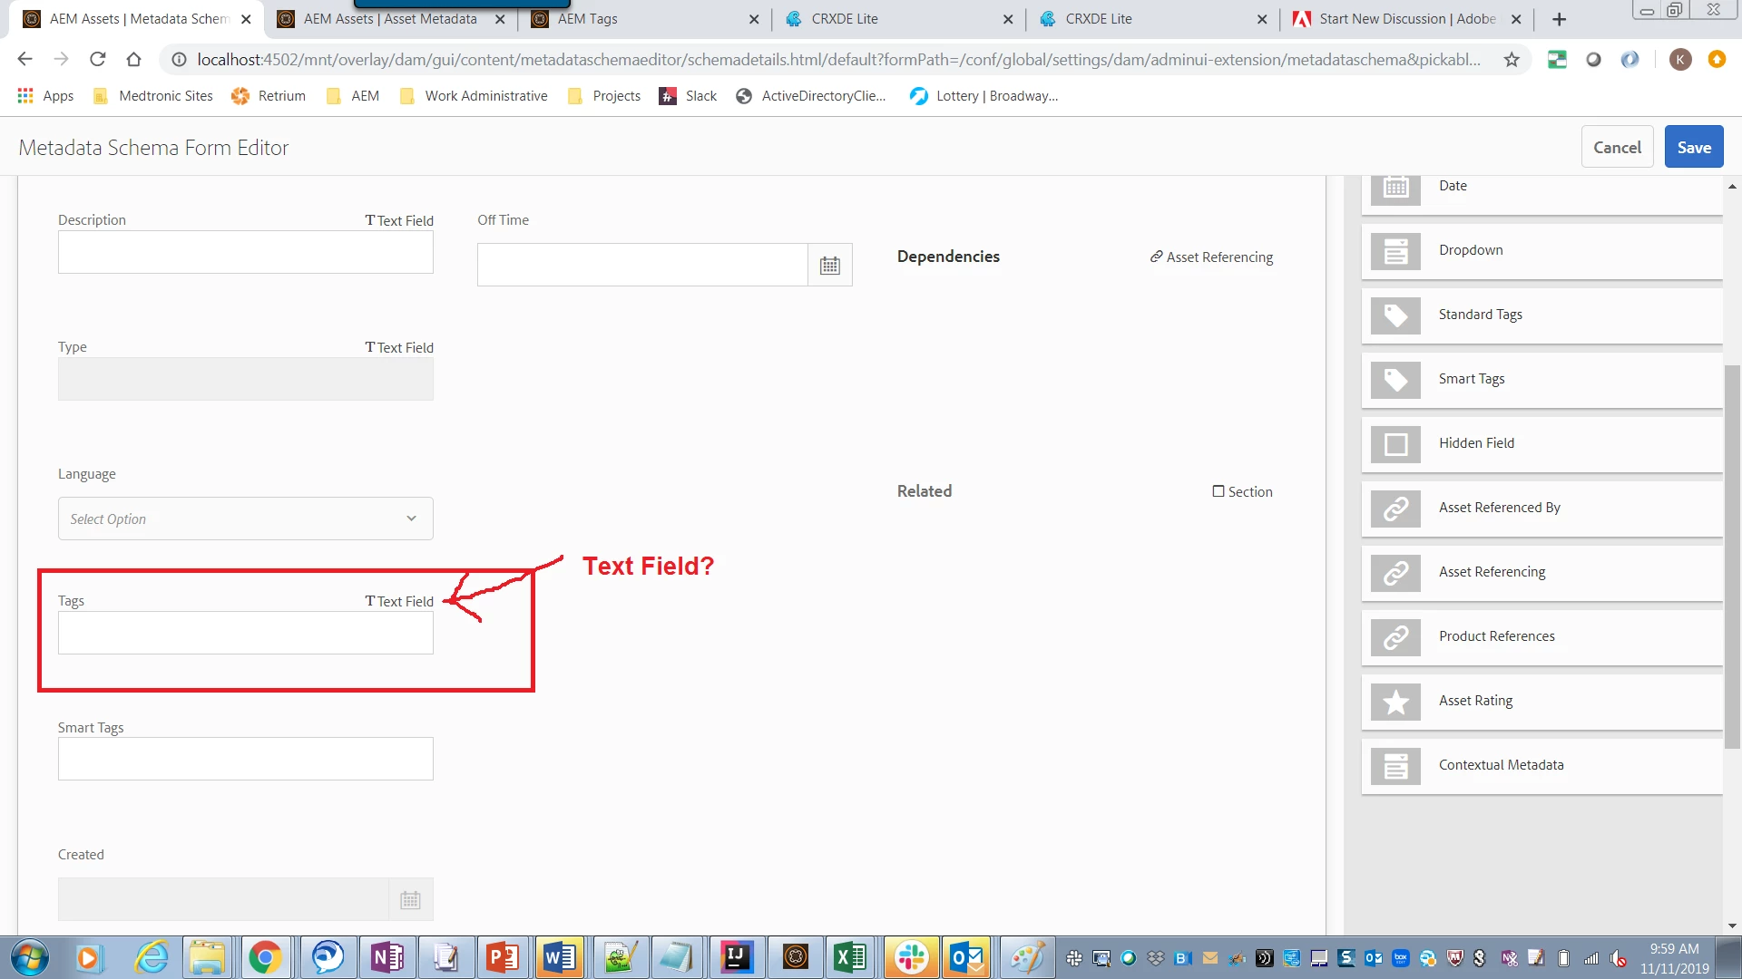Save the metadata schema form
The height and width of the screenshot is (979, 1742).
pyautogui.click(x=1693, y=147)
